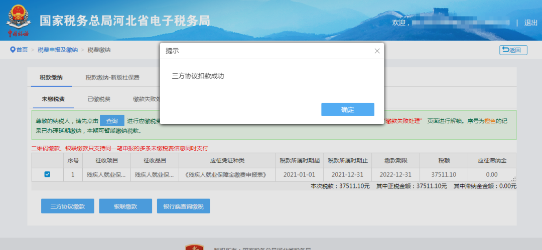Image resolution: width=542 pixels, height=250 pixels.
Task: Click the 查询 button
Action: 112,121
